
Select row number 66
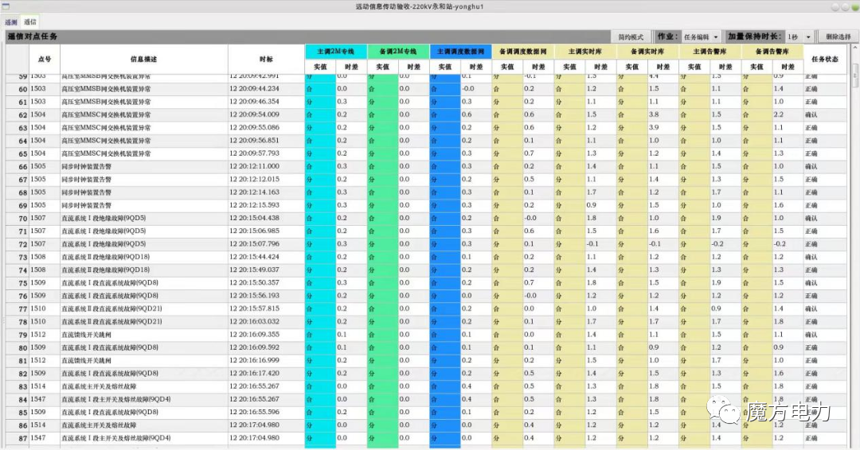pyautogui.click(x=22, y=167)
